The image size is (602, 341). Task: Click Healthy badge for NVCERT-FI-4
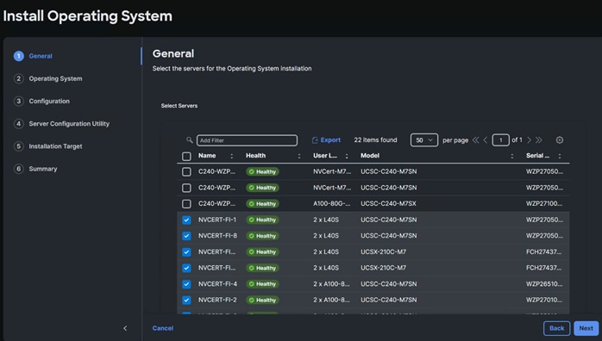tap(262, 284)
